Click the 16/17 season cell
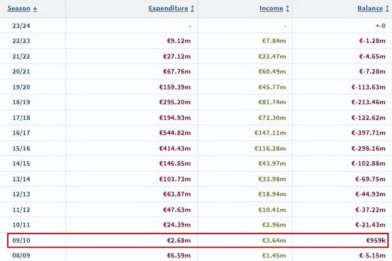The width and height of the screenshot is (392, 261). coord(21,132)
